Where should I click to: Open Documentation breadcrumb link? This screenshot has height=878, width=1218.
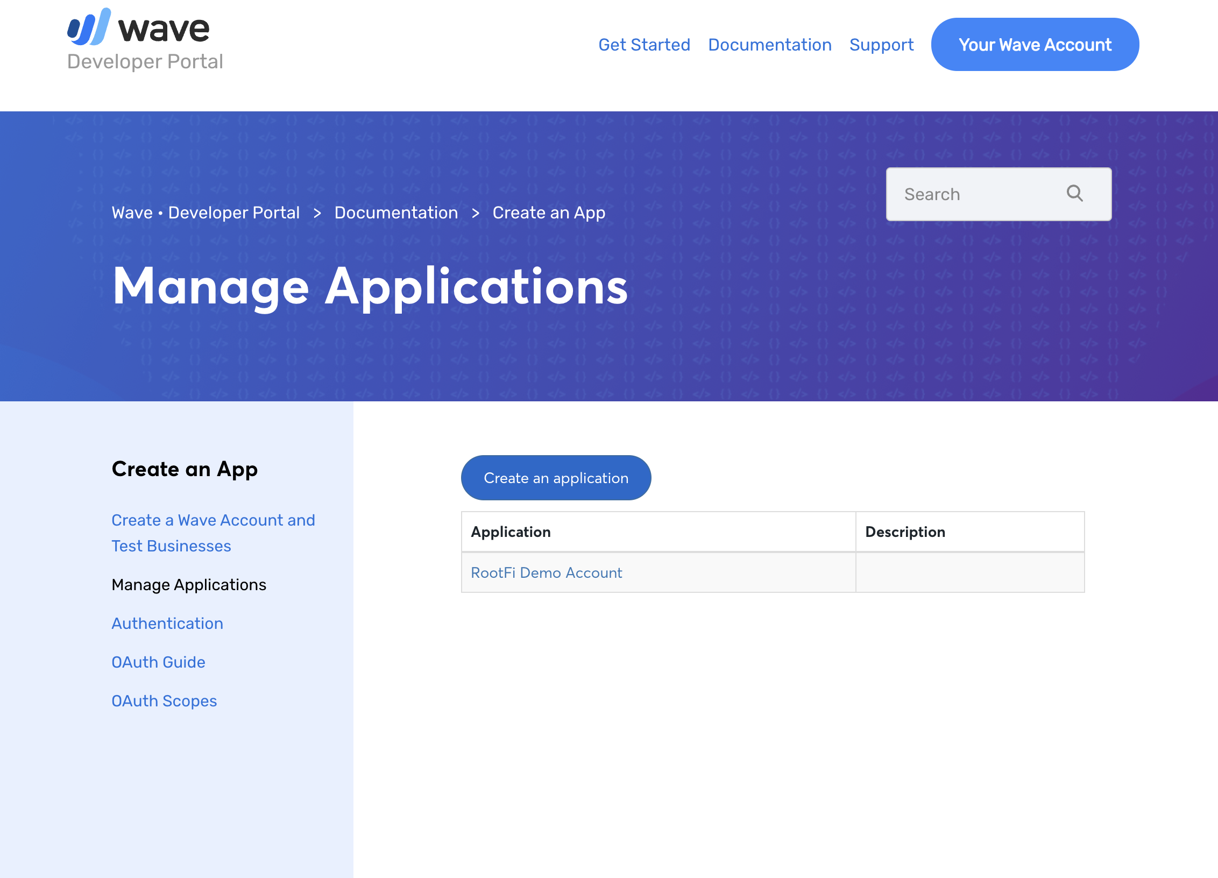tap(396, 213)
